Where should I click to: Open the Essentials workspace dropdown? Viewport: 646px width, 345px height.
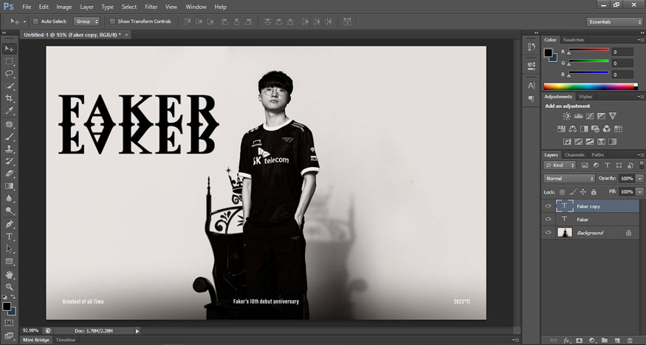click(614, 22)
